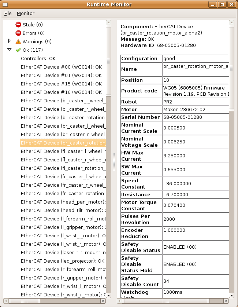Image resolution: width=238 pixels, height=307 pixels.
Task: Select the laser_tilt_mount device entry
Action: 63,252
